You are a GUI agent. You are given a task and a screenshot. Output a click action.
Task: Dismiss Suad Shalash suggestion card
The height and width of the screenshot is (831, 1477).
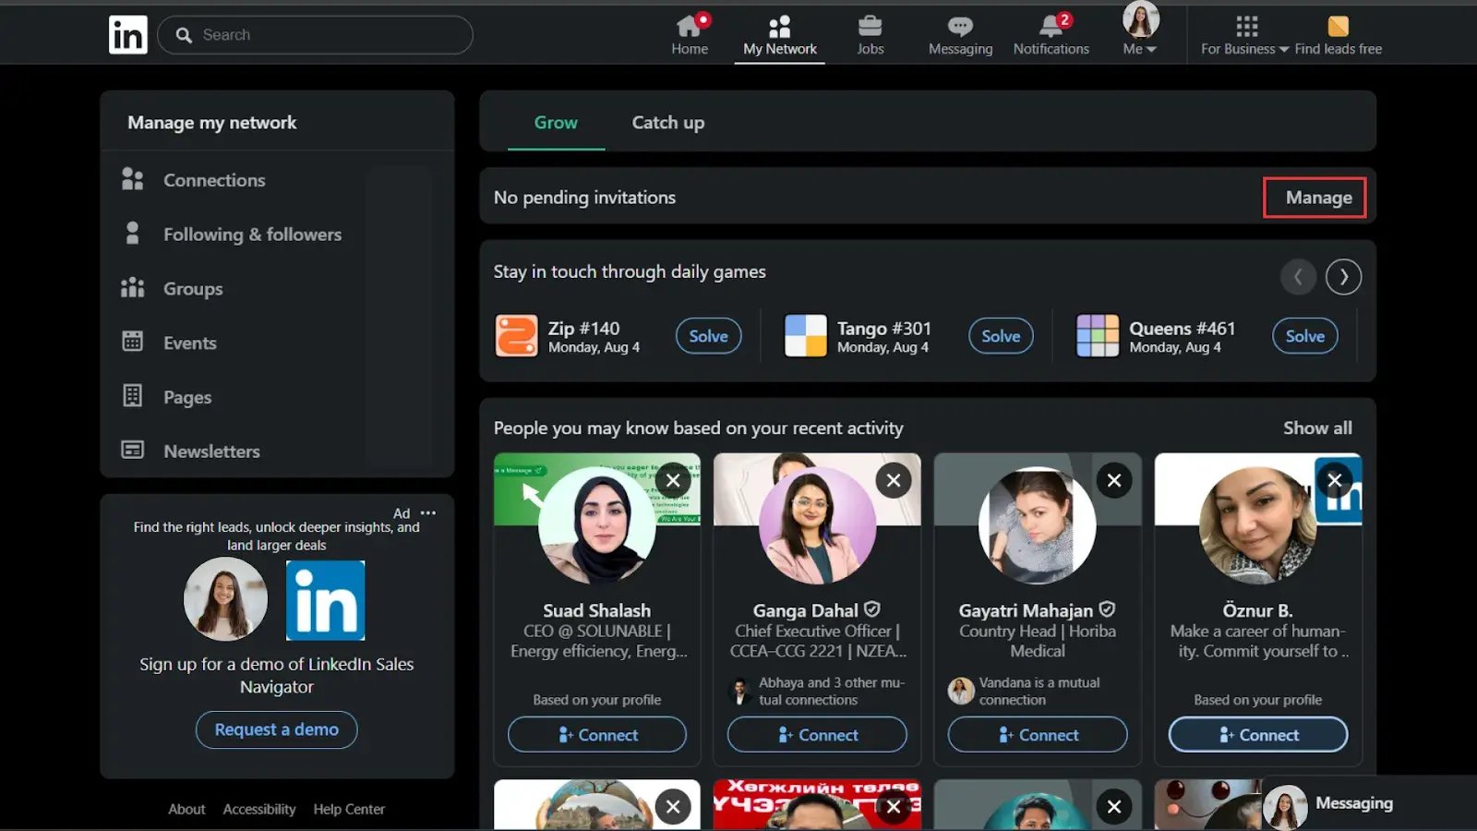tap(673, 480)
